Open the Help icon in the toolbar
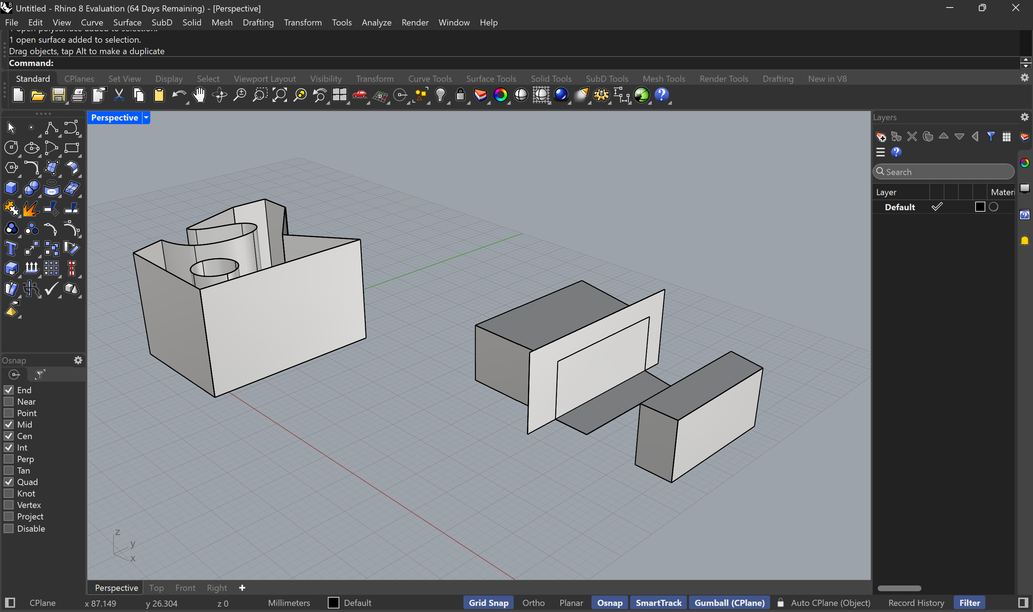1033x612 pixels. [x=662, y=95]
